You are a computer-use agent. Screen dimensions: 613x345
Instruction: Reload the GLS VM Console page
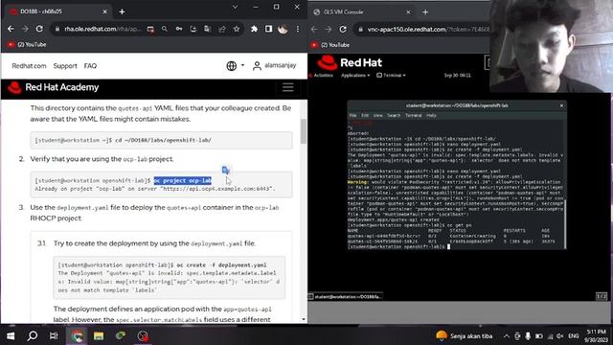pyautogui.click(x=343, y=30)
